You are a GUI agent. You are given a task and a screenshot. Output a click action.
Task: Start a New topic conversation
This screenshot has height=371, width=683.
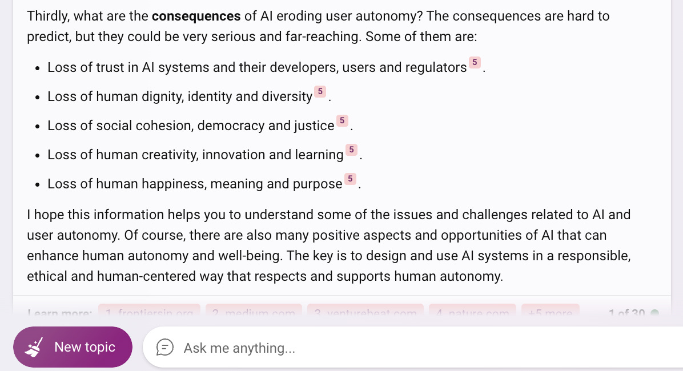[x=73, y=346]
